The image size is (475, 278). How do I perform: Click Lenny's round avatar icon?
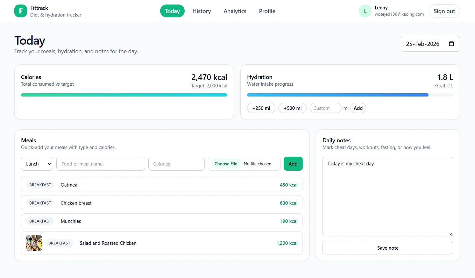[x=365, y=11]
